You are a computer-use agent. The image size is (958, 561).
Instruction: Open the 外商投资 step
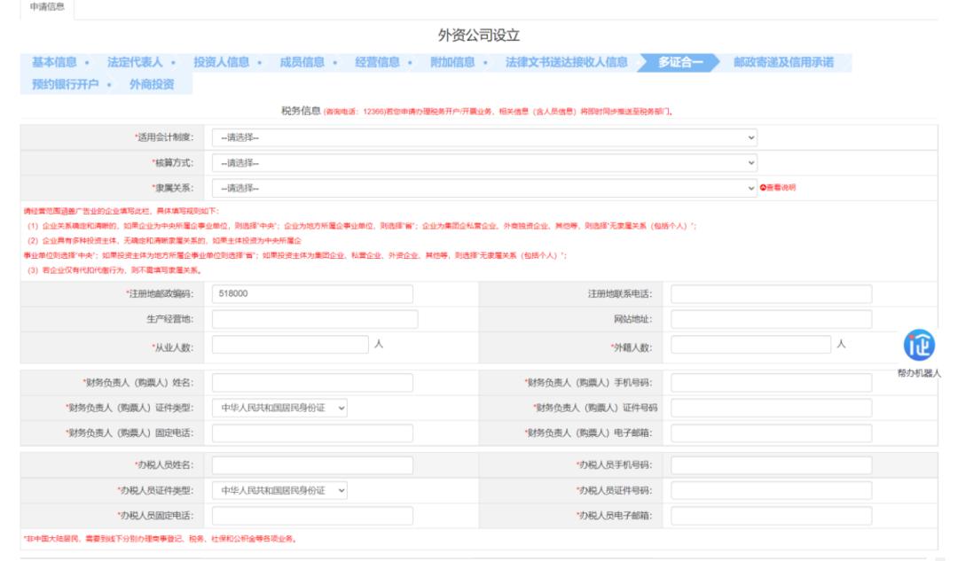click(151, 85)
